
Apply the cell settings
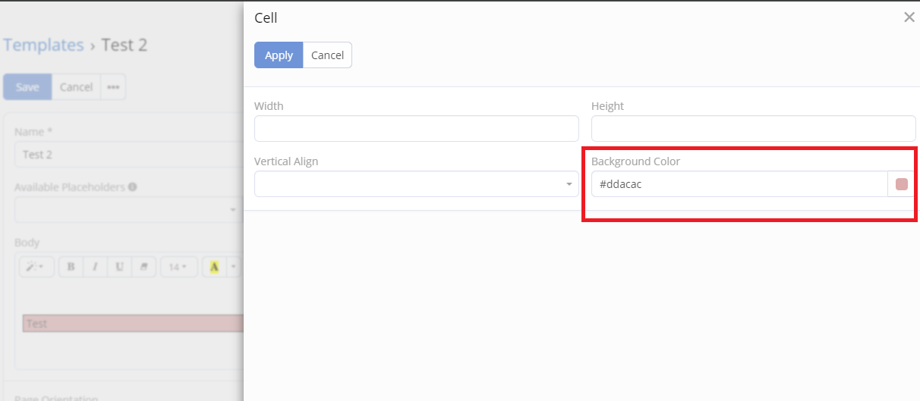(279, 55)
